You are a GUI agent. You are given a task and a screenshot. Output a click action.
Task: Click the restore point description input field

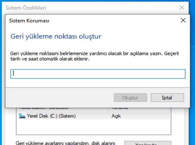pyautogui.click(x=98, y=74)
